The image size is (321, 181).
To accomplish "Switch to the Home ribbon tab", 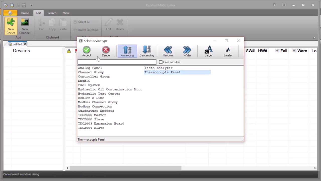I will 25,13.
